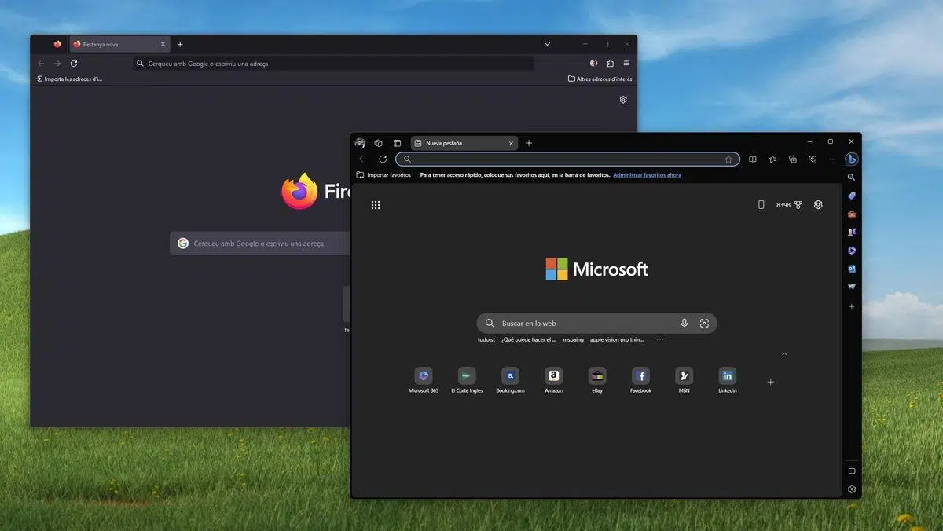Open the Firefox View pinned icon
This screenshot has height=531, width=943.
click(x=57, y=44)
